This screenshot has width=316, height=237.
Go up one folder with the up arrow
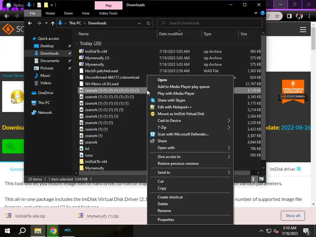point(53,23)
